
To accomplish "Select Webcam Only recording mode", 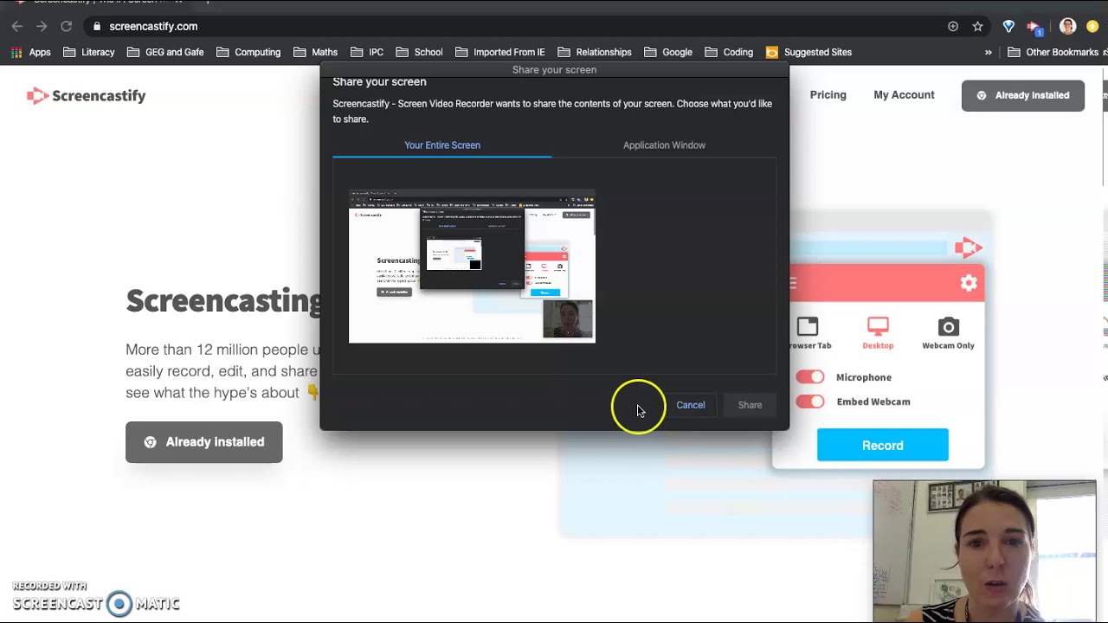I will click(948, 333).
